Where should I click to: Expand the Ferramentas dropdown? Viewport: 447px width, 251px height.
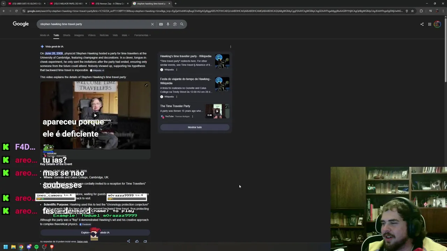(x=142, y=35)
